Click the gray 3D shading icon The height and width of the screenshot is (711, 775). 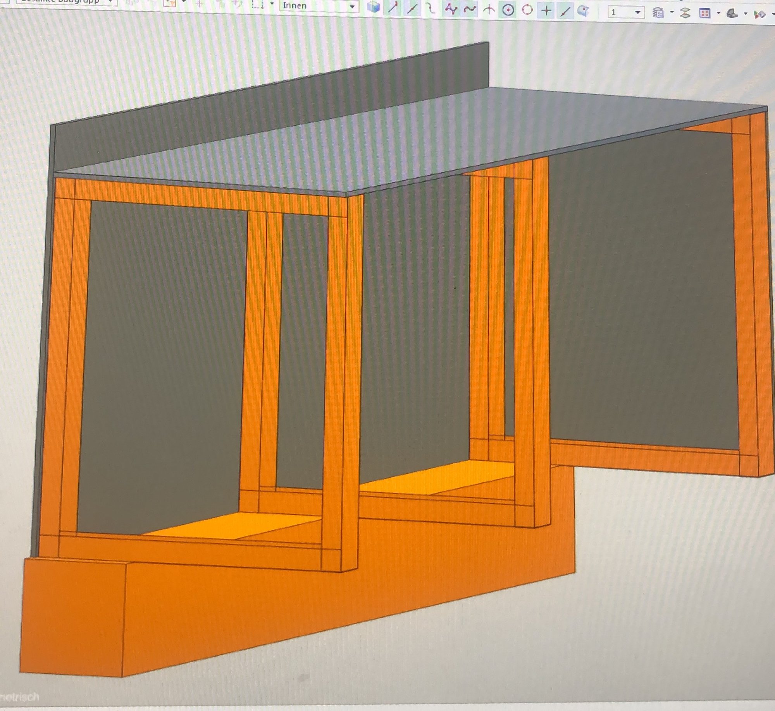click(732, 14)
